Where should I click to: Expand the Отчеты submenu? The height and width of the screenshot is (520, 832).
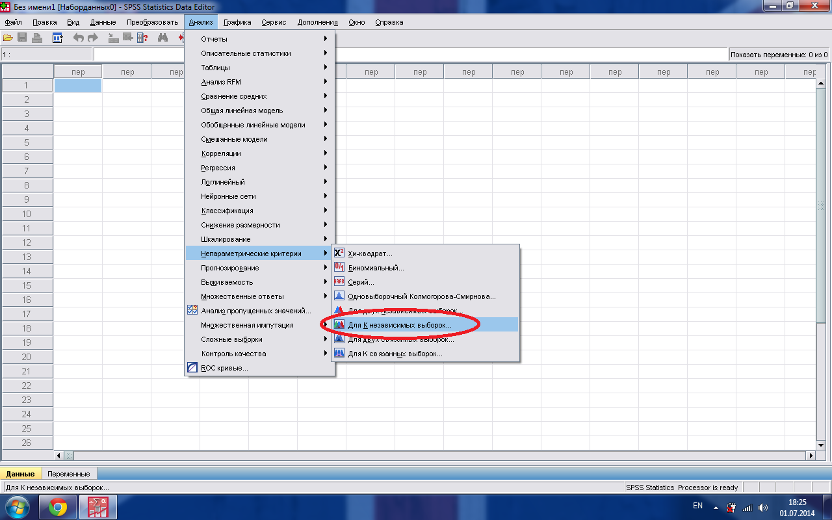[x=260, y=39]
